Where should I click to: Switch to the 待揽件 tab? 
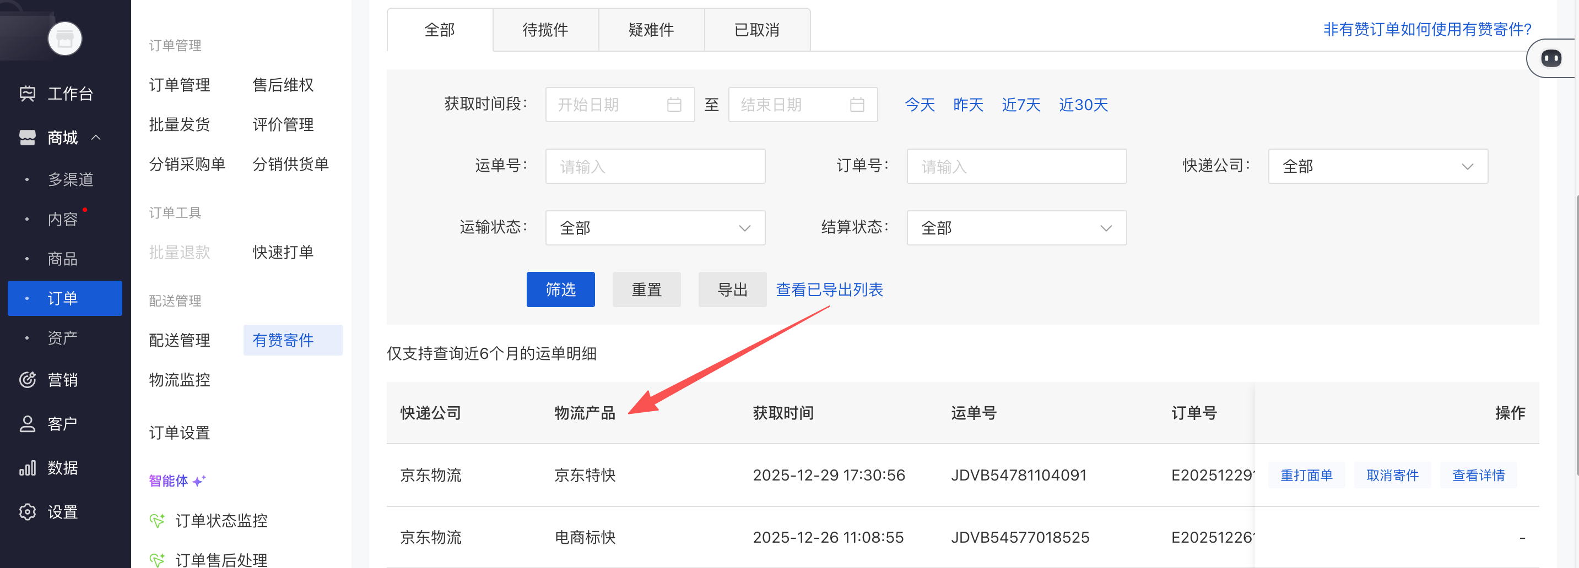545,30
